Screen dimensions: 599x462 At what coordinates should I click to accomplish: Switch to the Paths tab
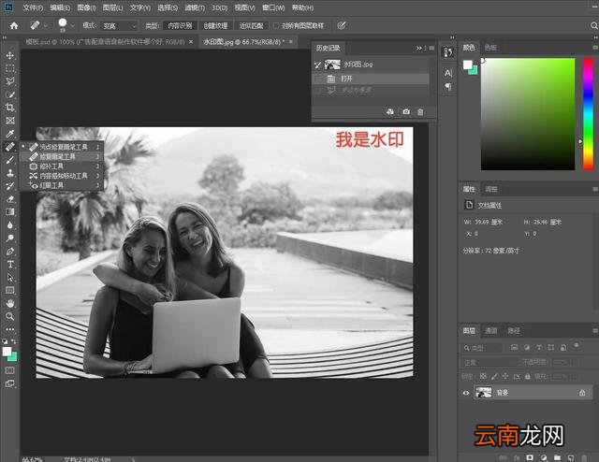[x=514, y=331]
